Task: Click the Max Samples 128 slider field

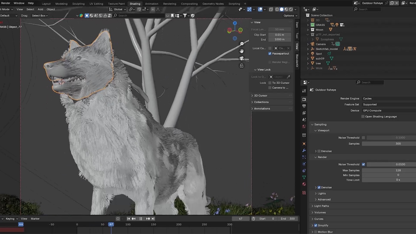Action: pyautogui.click(x=389, y=170)
